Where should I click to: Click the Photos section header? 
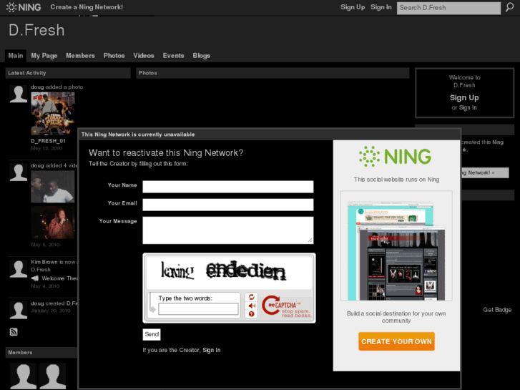tap(273, 73)
